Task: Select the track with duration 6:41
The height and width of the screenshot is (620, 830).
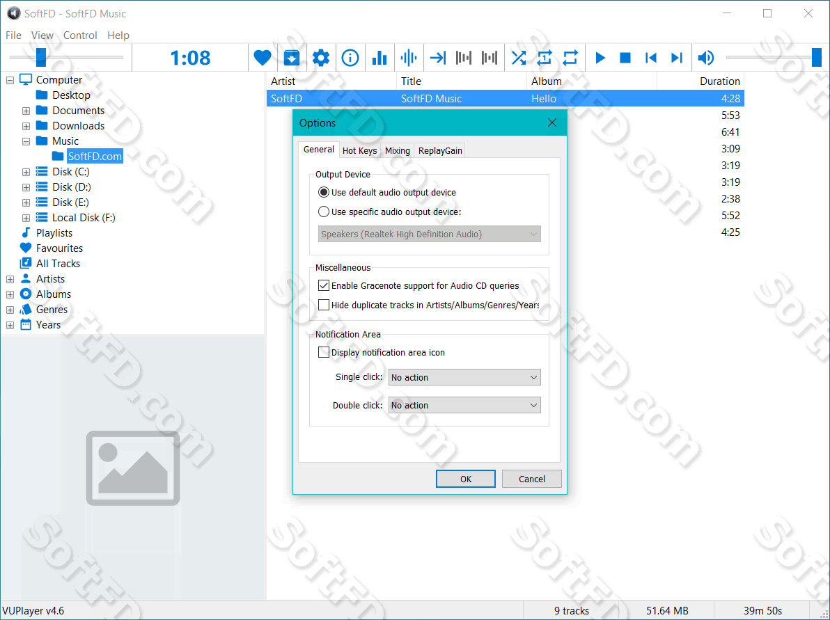Action: pyautogui.click(x=505, y=132)
